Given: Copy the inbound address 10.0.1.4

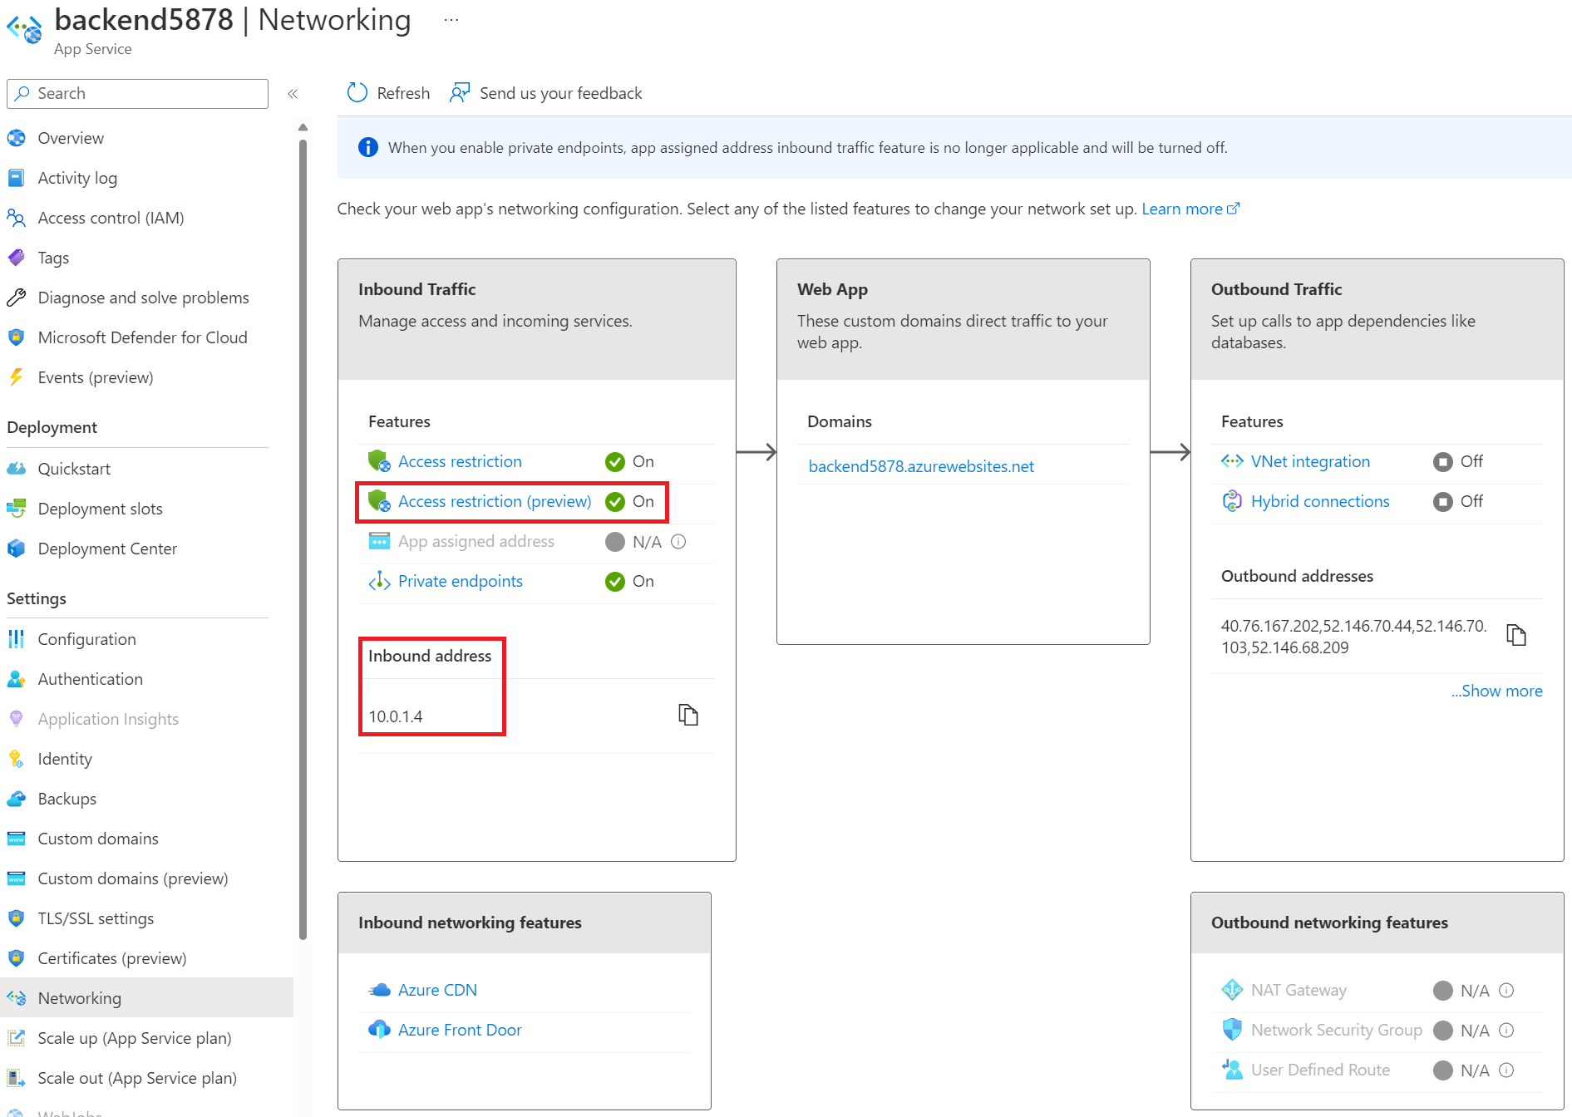Looking at the screenshot, I should click(x=687, y=715).
